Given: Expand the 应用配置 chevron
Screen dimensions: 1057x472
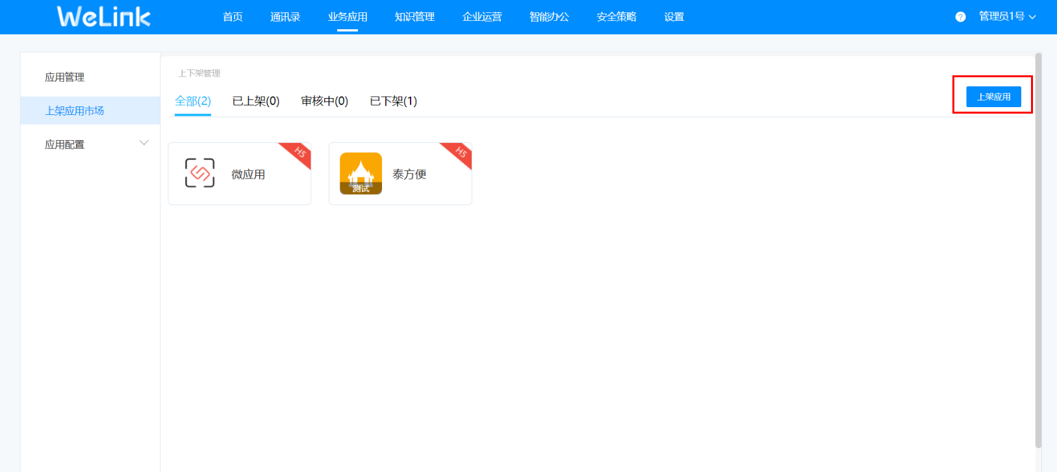Looking at the screenshot, I should pos(144,143).
